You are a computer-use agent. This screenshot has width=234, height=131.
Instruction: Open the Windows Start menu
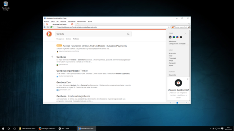(x=3, y=128)
